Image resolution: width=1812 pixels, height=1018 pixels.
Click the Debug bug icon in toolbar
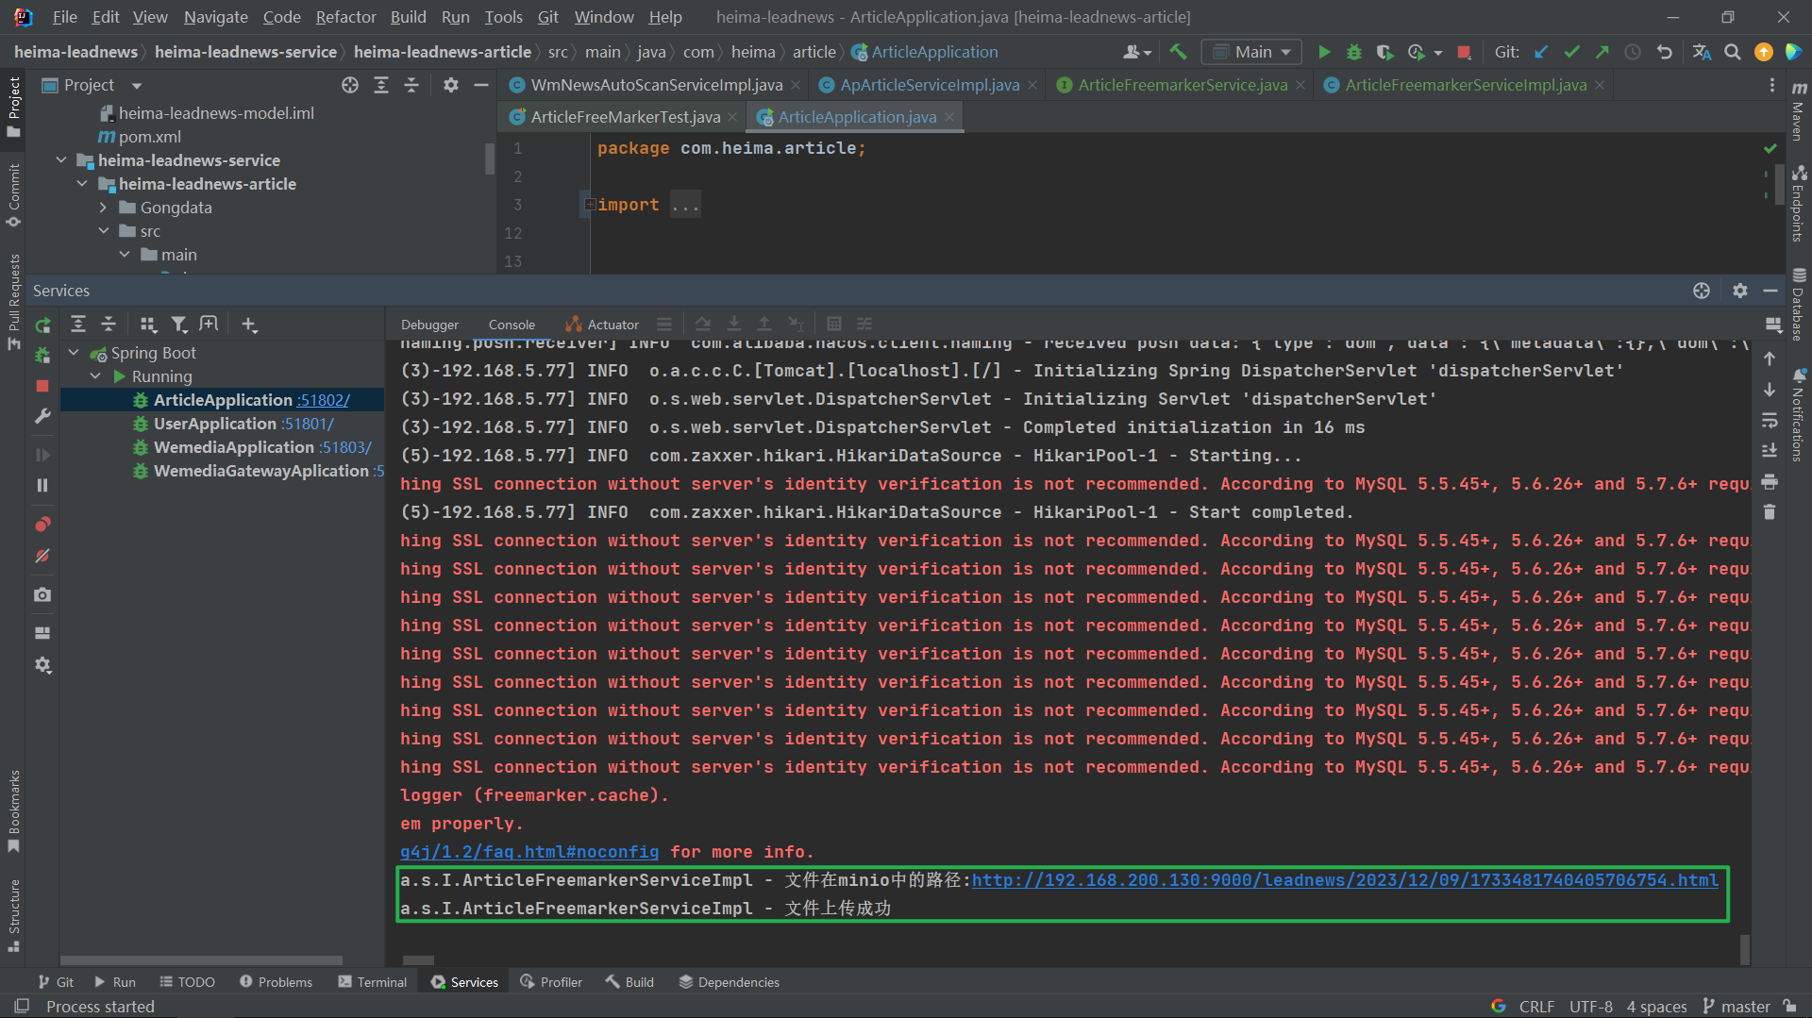(1354, 52)
